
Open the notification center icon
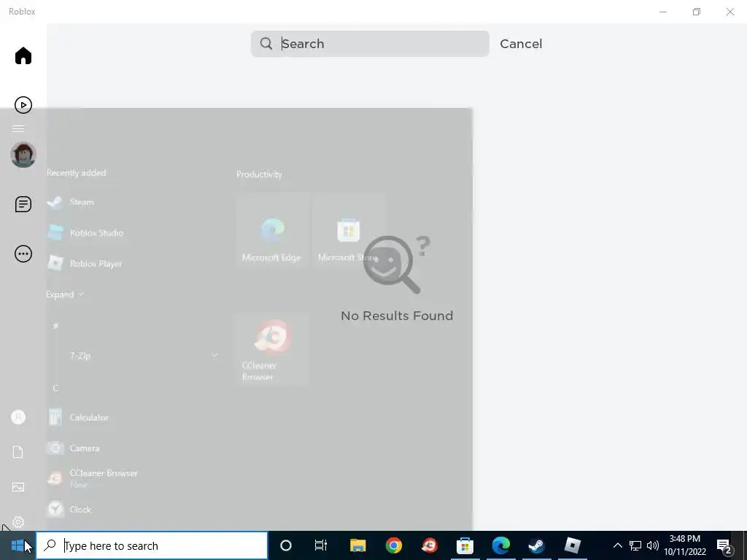(x=724, y=545)
